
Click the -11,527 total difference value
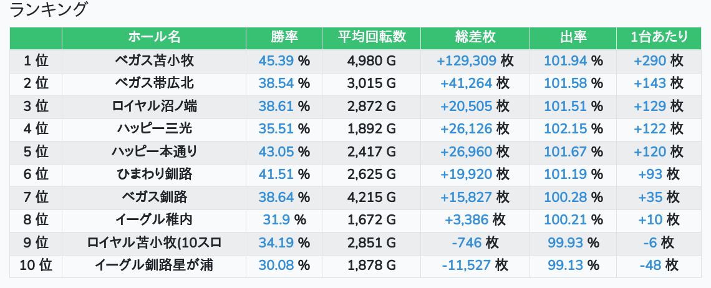tap(467, 266)
